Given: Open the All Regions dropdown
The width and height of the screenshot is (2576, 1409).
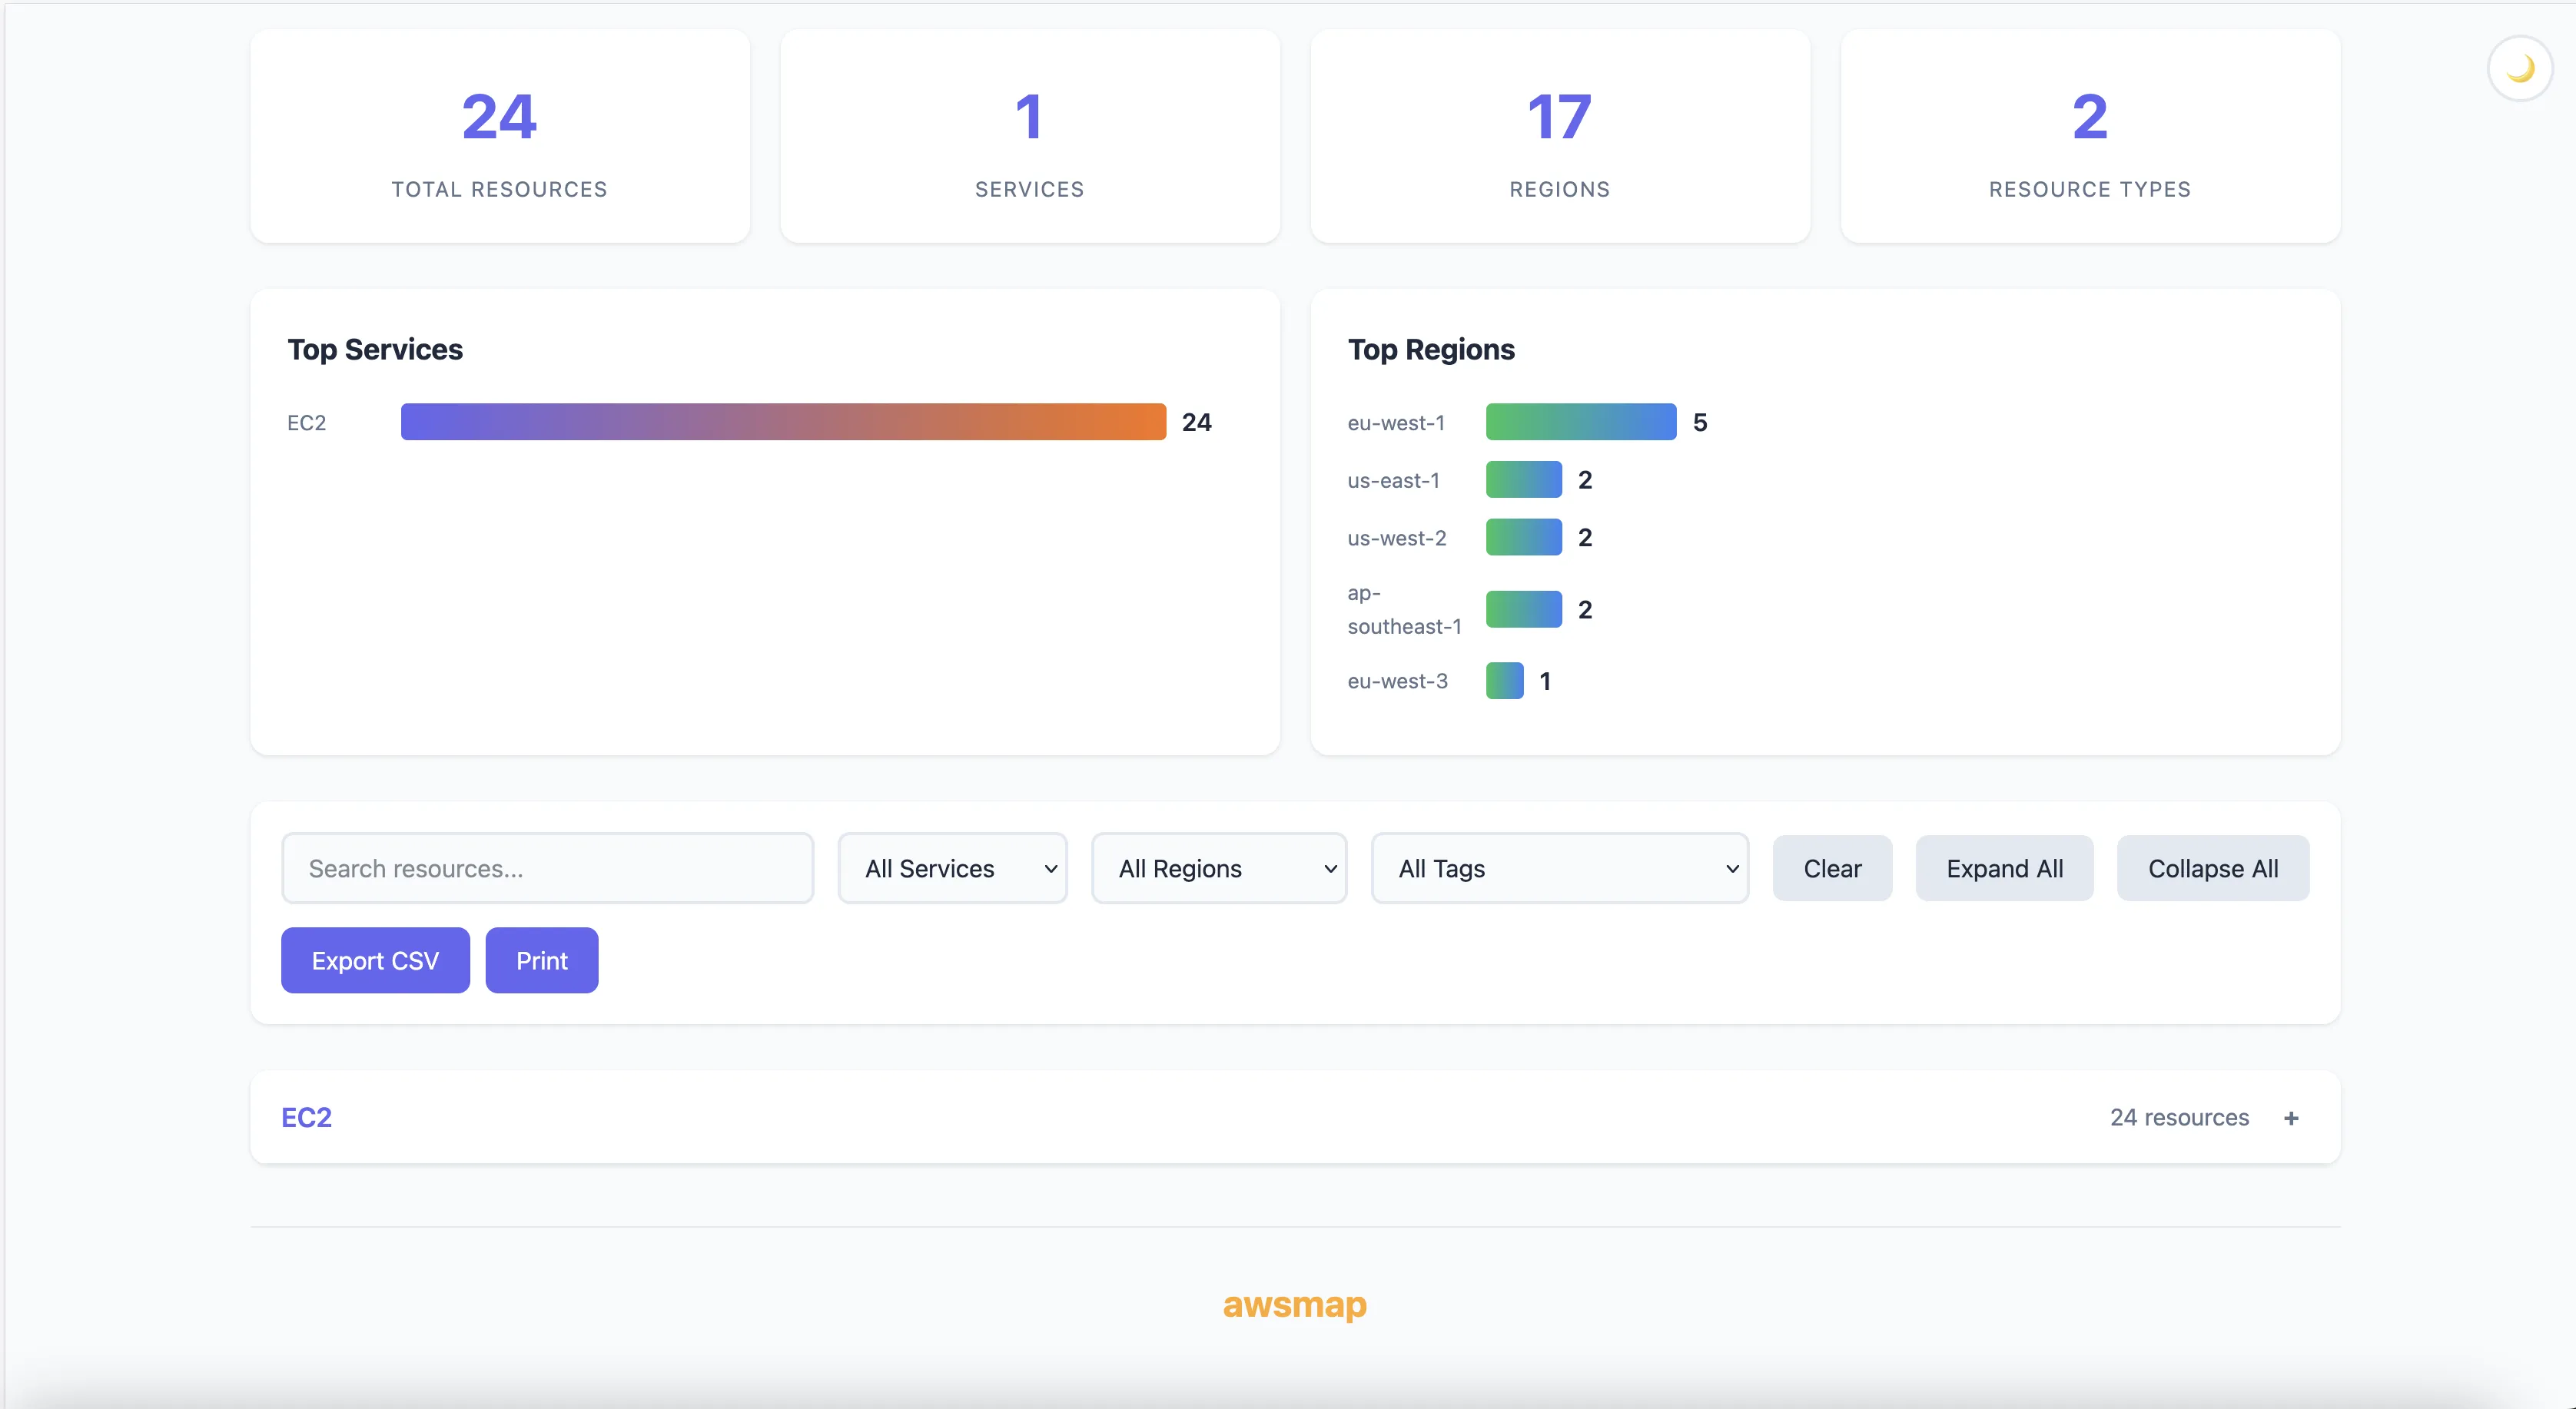Looking at the screenshot, I should pyautogui.click(x=1219, y=868).
